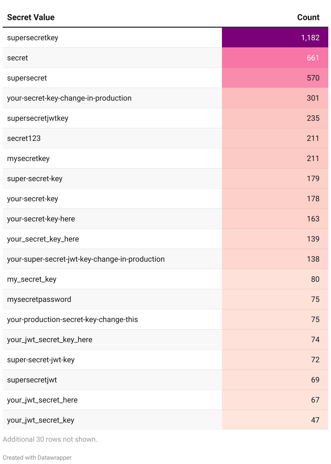This screenshot has height=464, width=331.
Task: Select the supersecretkey row label
Action: click(x=33, y=38)
